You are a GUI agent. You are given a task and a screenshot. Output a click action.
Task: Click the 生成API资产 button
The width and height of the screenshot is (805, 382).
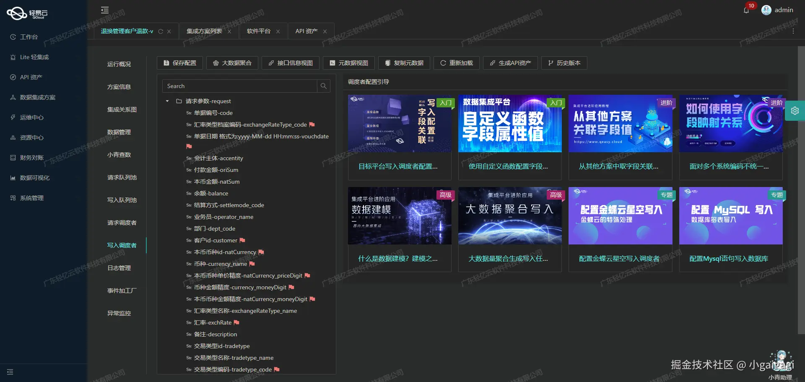point(510,63)
